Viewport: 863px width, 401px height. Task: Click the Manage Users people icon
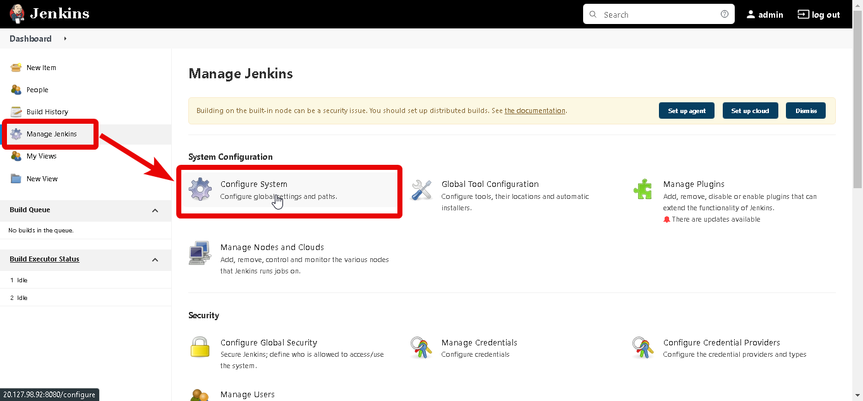click(x=200, y=395)
